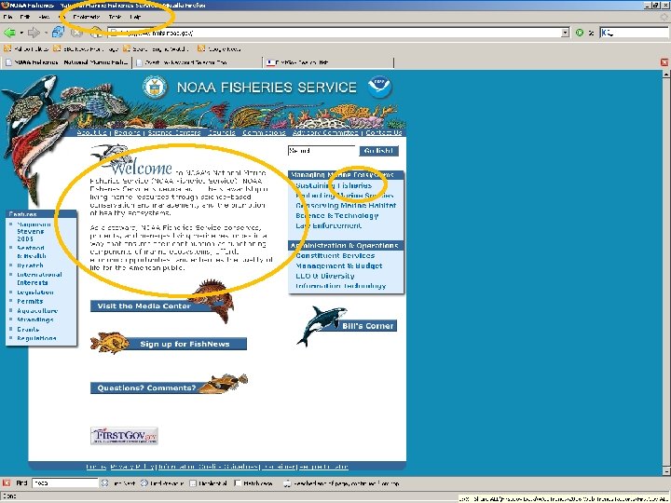Open the Constituent Services link
Viewport: 671px width, 503px height.
pyautogui.click(x=335, y=256)
